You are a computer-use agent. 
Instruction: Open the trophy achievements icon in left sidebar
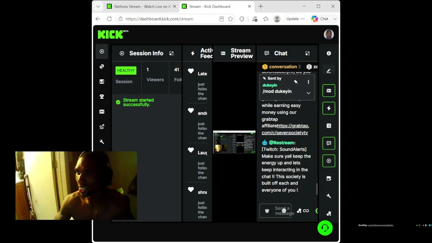102,97
